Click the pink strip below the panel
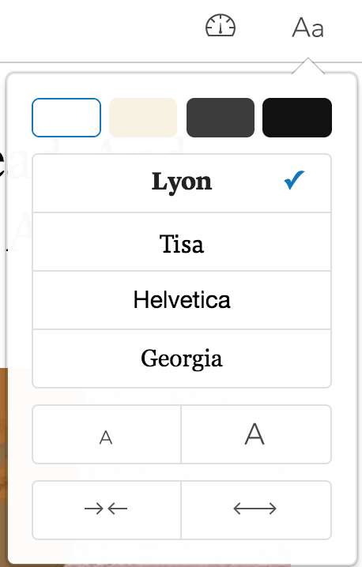The image size is (362, 567). (x=179, y=565)
